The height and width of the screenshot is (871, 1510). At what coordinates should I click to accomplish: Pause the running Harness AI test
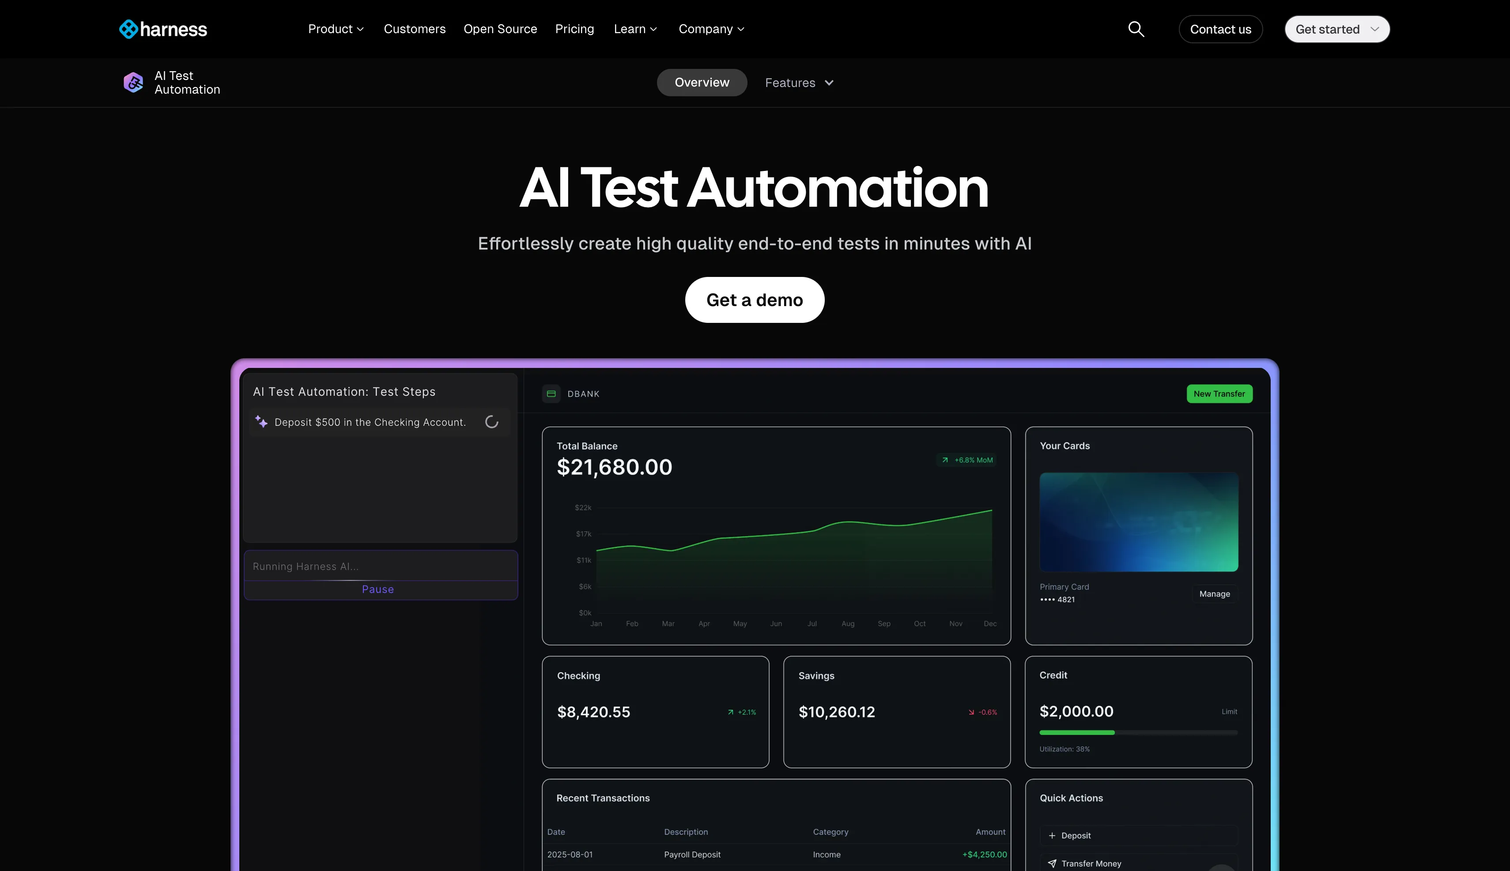point(378,589)
